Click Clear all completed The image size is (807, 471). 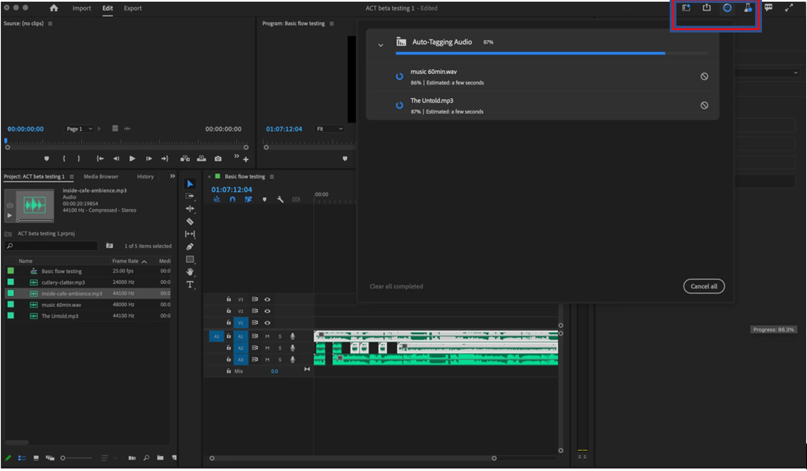click(x=396, y=286)
